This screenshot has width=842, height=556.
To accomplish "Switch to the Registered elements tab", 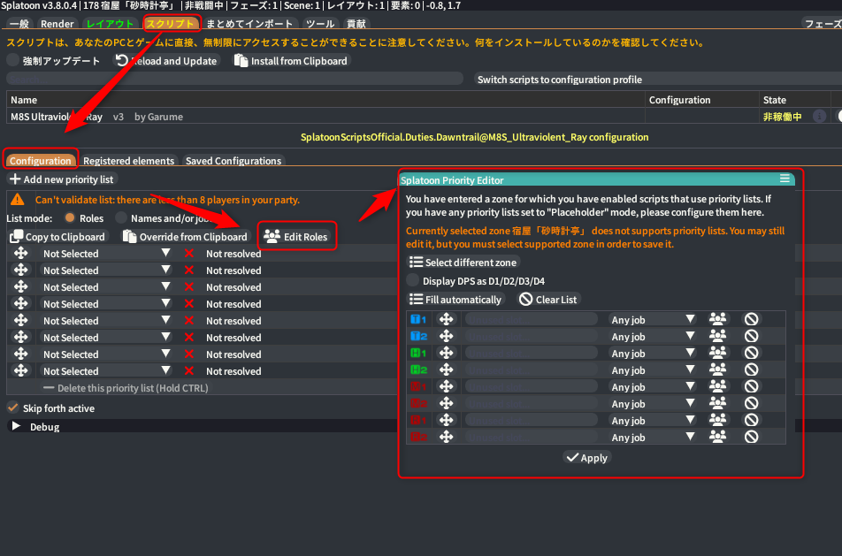I will click(128, 161).
